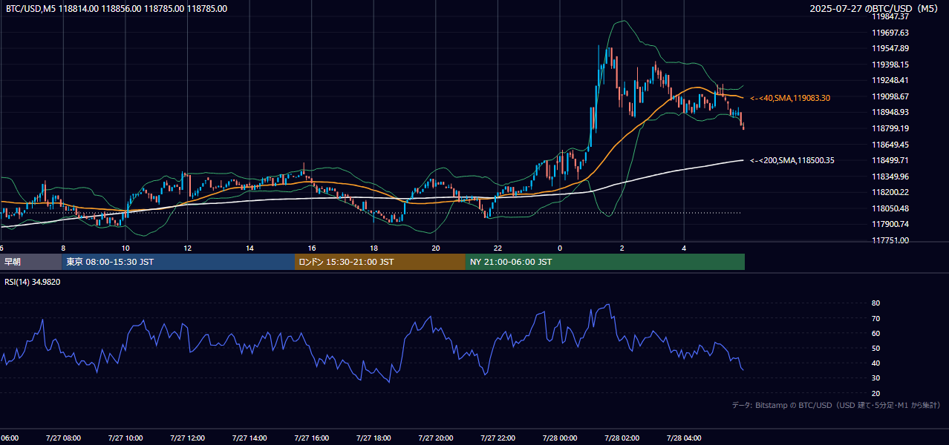Click the 7/27 22:00 time label
Viewport: 949px width, 445px height.
(498, 438)
